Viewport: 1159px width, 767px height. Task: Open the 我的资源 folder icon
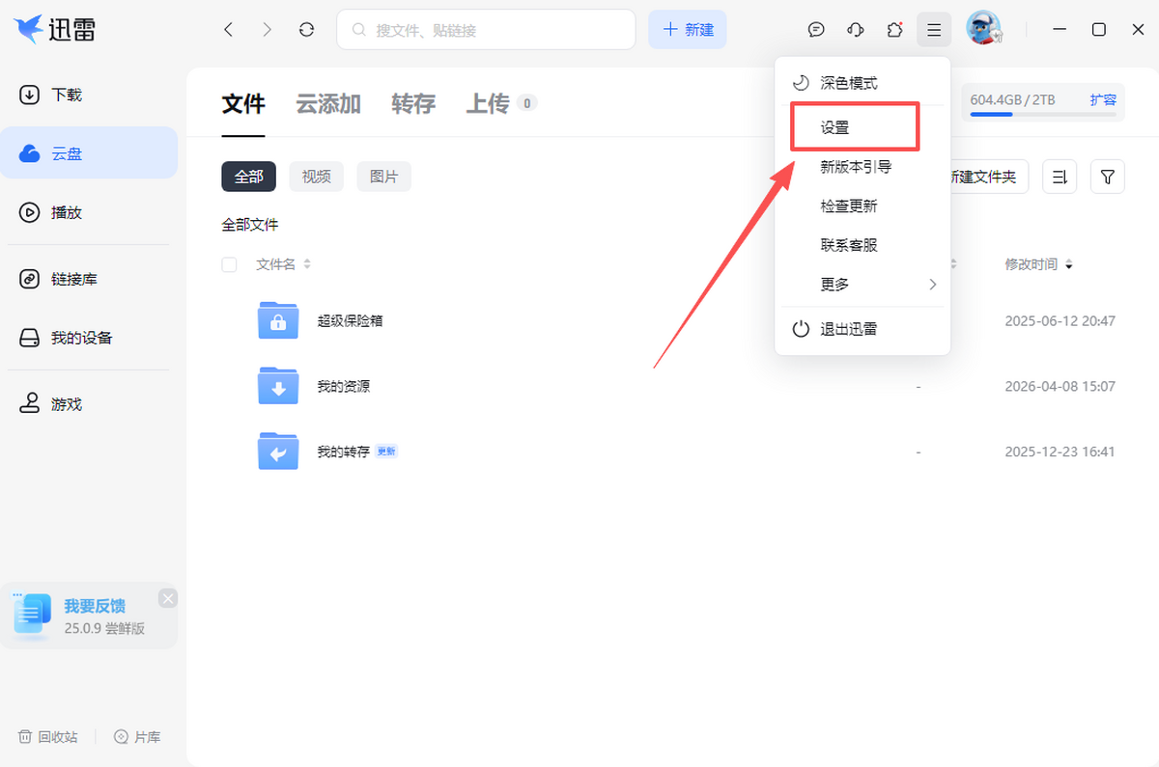pyautogui.click(x=278, y=386)
